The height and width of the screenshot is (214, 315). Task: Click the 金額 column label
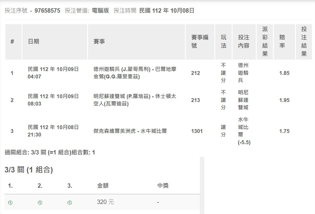pos(103,185)
